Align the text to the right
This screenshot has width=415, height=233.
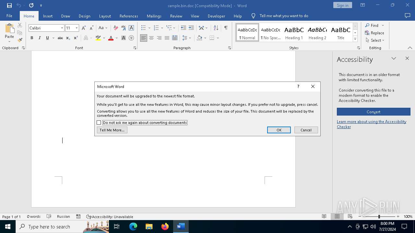pos(159,38)
